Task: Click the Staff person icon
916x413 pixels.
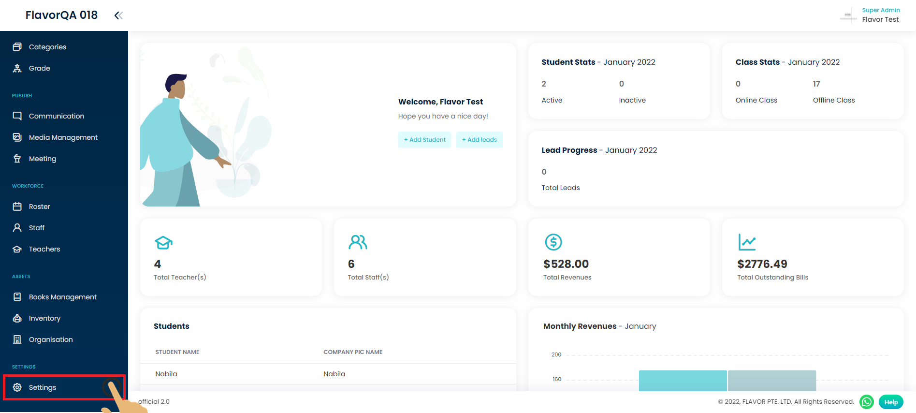Action: (17, 228)
